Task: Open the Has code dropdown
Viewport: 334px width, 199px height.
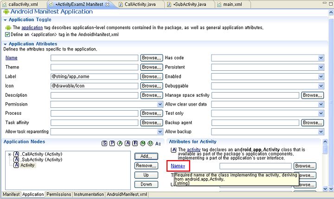Action: pyautogui.click(x=321, y=58)
